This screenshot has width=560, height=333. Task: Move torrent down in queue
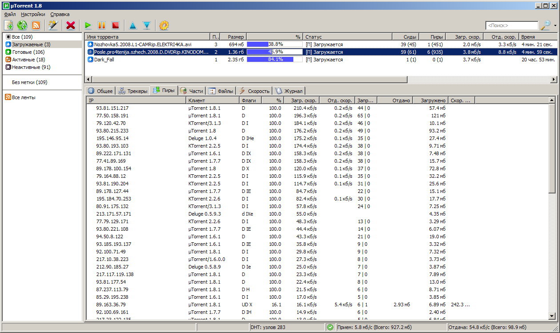[x=146, y=25]
